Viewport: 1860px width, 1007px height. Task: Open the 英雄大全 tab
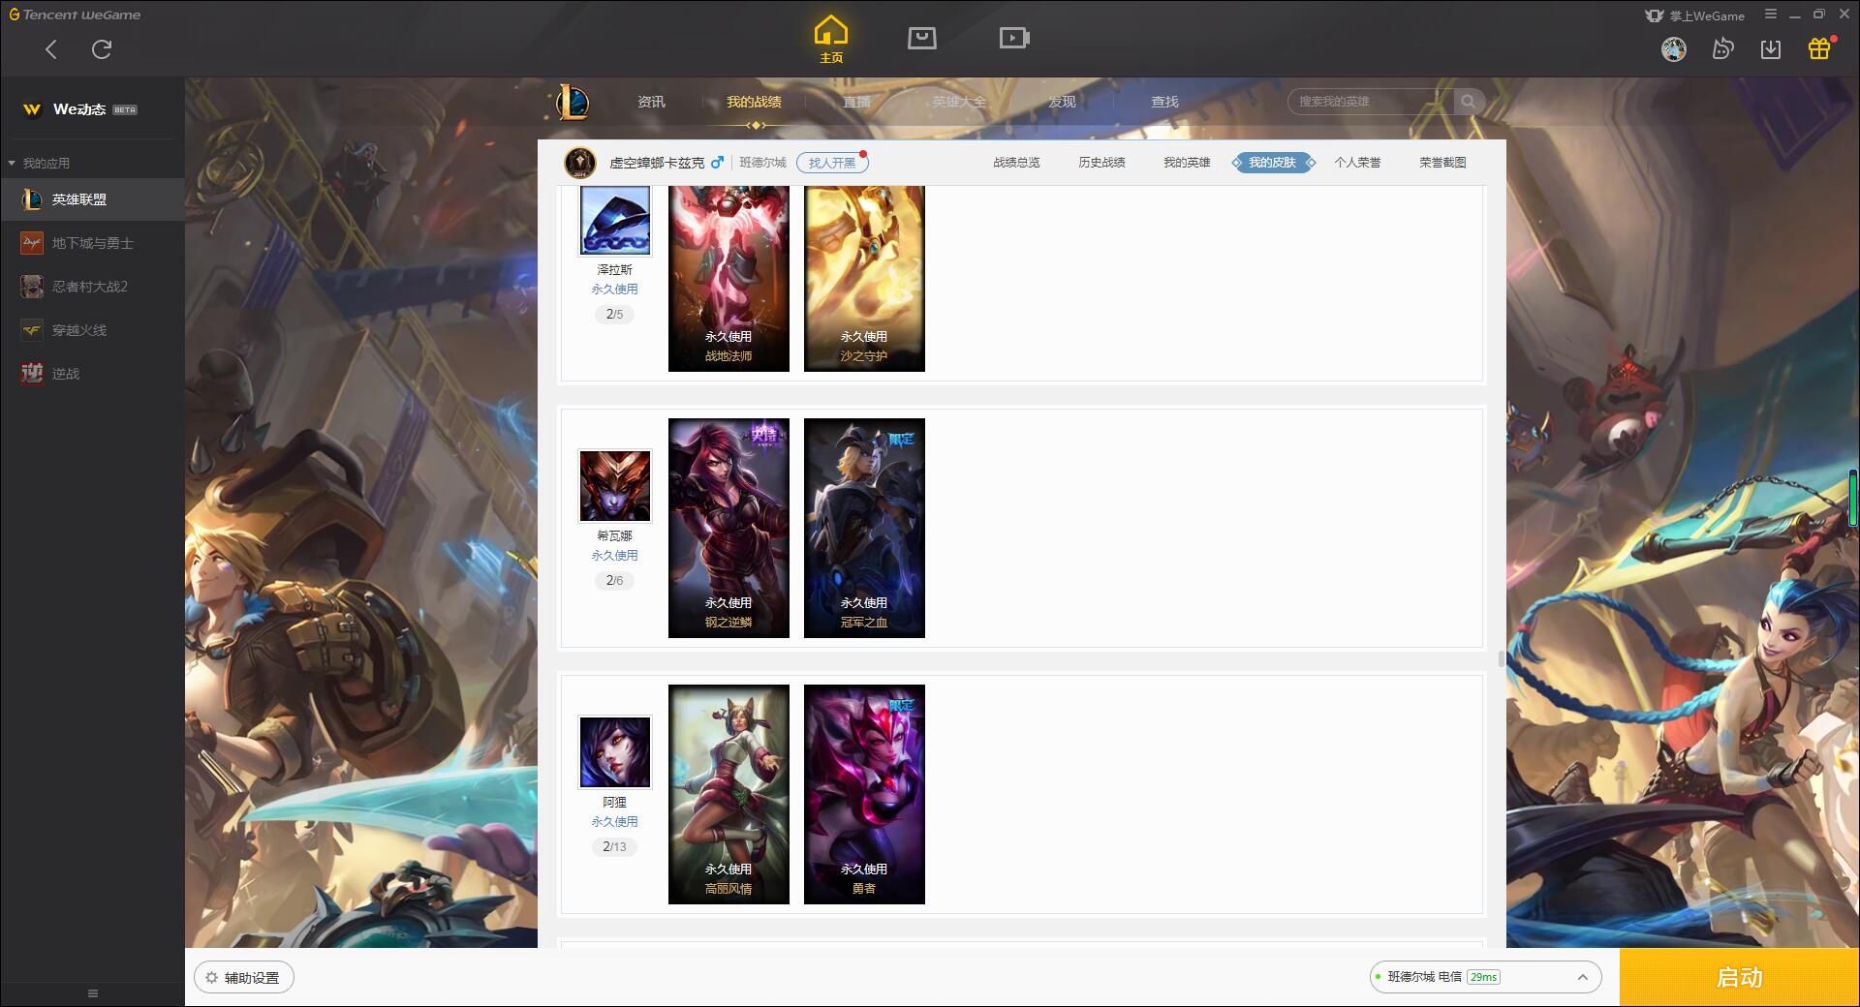[959, 102]
